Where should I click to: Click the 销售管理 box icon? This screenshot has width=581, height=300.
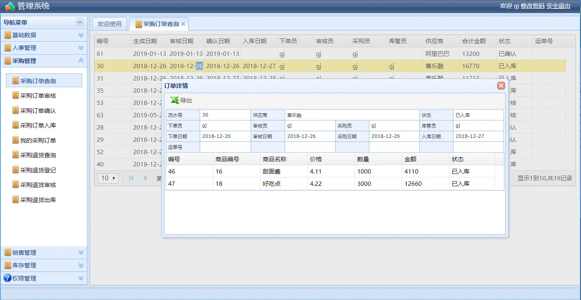point(8,252)
